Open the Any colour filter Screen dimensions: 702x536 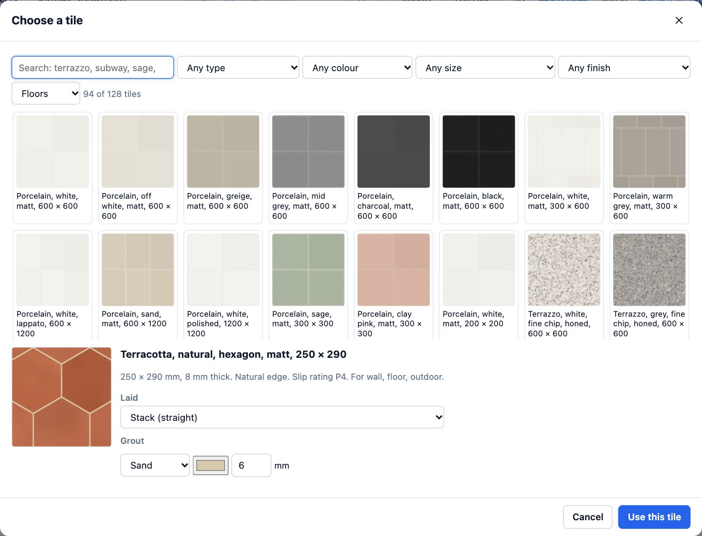(358, 67)
